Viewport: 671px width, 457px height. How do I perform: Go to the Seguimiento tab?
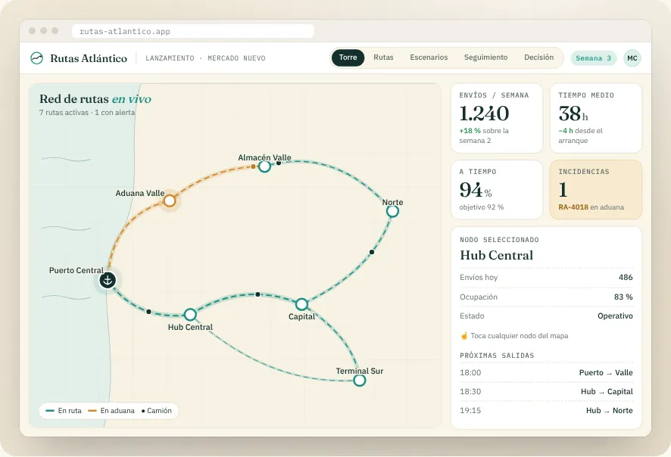[x=485, y=58]
